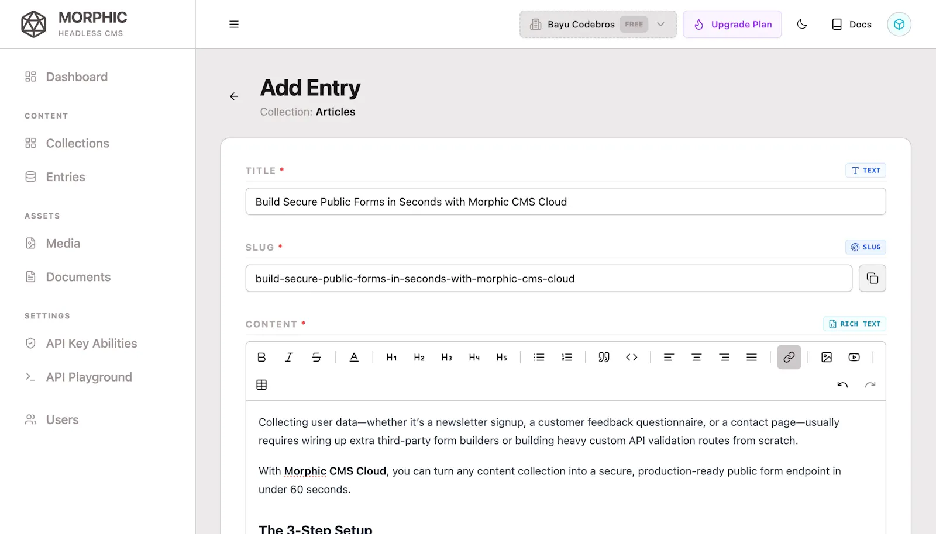The image size is (936, 534).
Task: Insert a numbered list
Action: [x=566, y=357]
